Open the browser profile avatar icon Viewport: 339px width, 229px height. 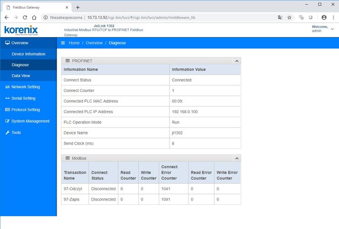click(x=324, y=17)
